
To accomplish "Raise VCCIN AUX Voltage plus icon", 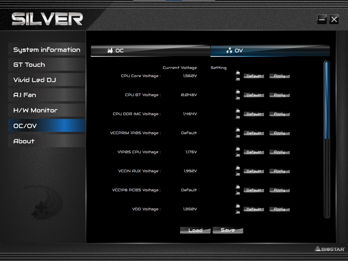I will [x=238, y=168].
